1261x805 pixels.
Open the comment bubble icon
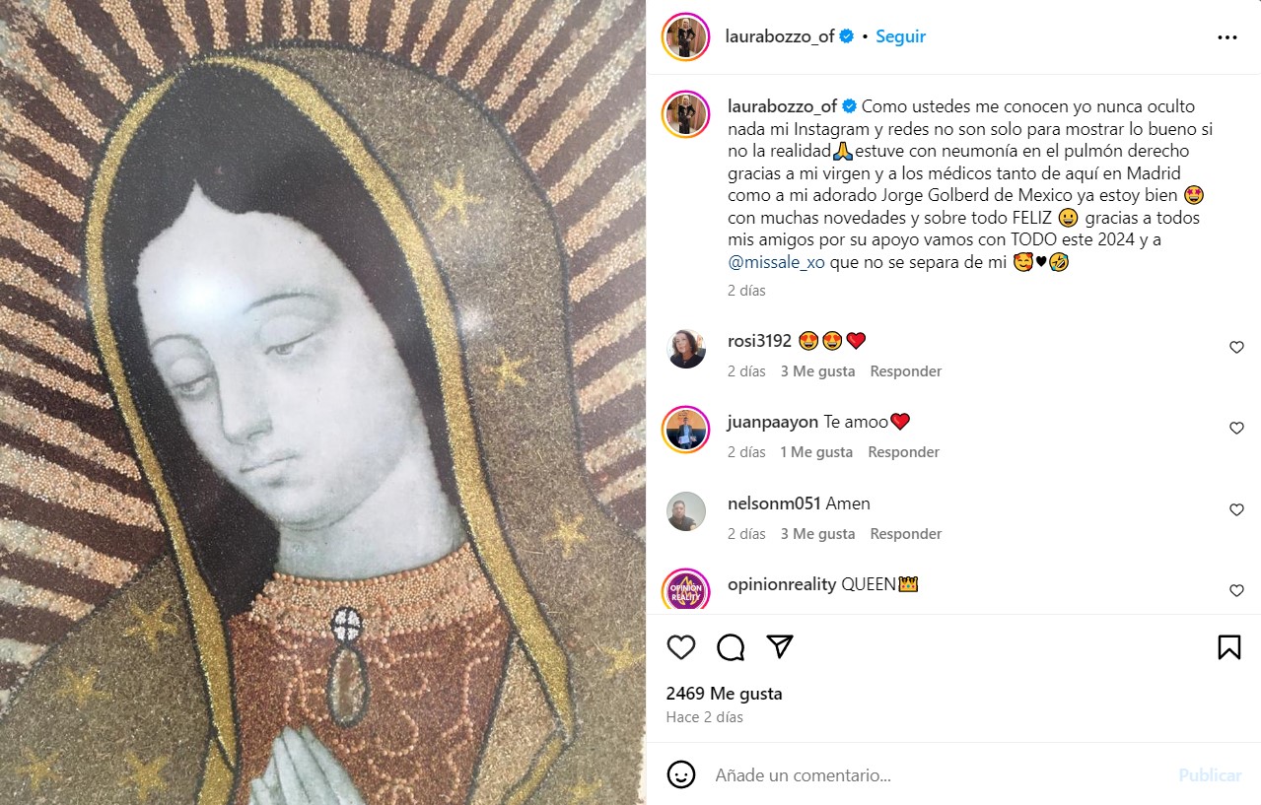click(731, 647)
